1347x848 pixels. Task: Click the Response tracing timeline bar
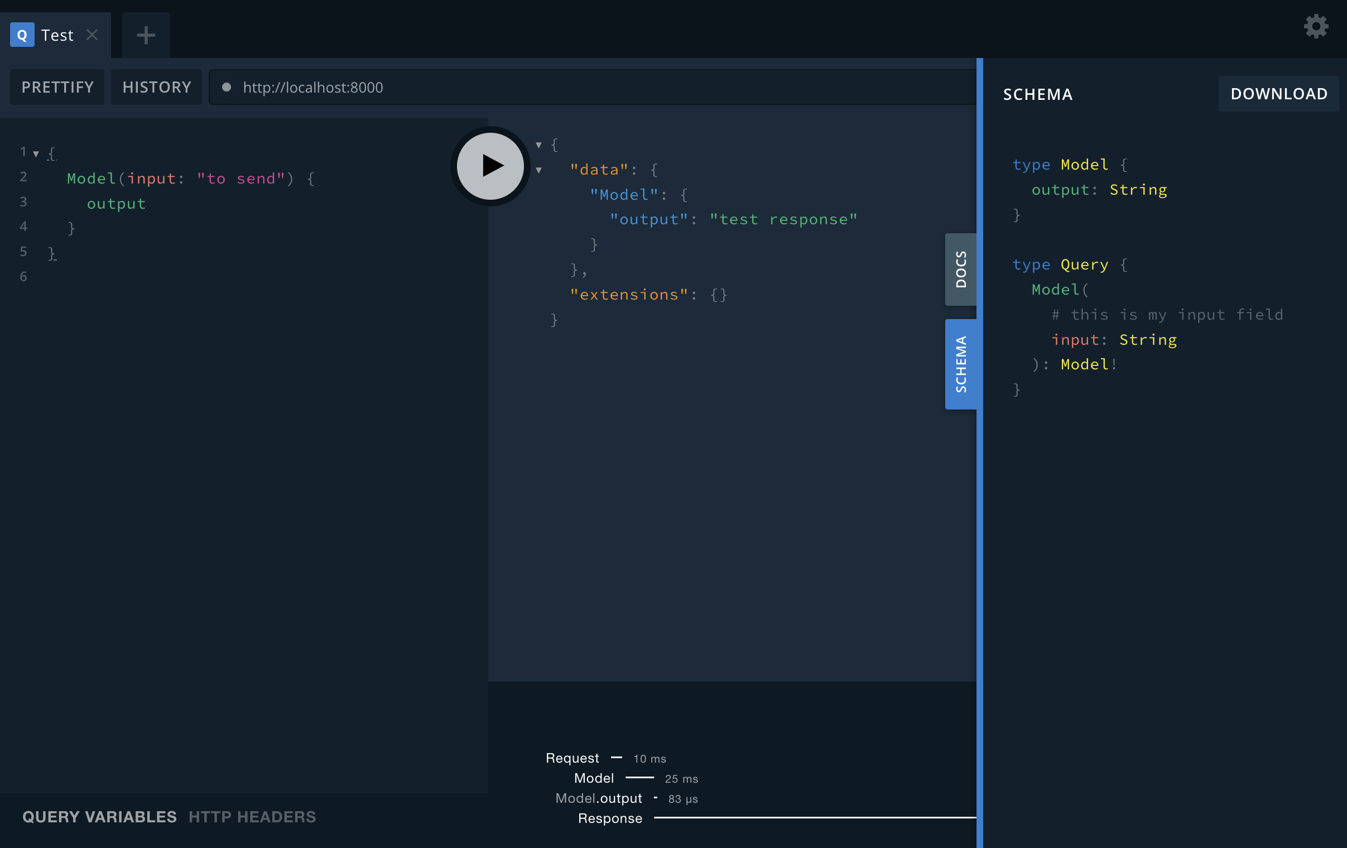[814, 817]
